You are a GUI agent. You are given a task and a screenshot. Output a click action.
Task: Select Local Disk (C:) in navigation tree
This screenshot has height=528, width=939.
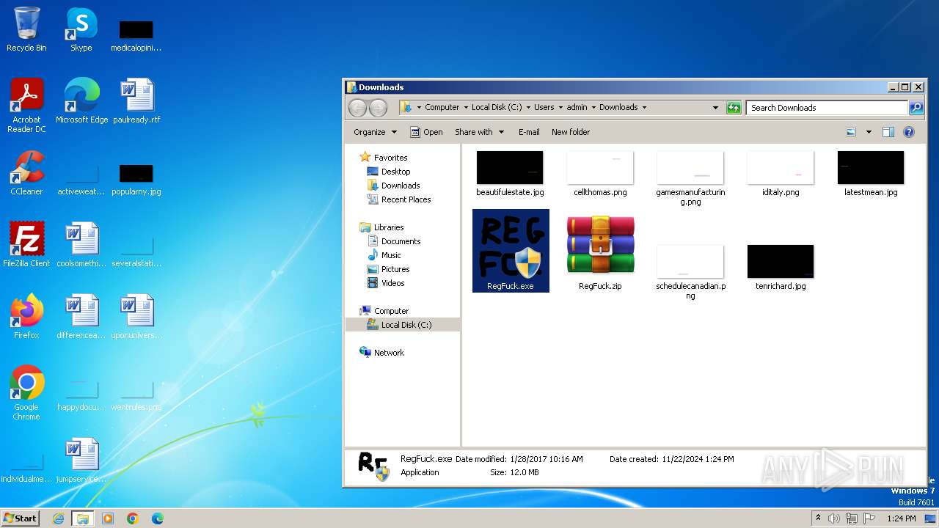click(x=403, y=325)
